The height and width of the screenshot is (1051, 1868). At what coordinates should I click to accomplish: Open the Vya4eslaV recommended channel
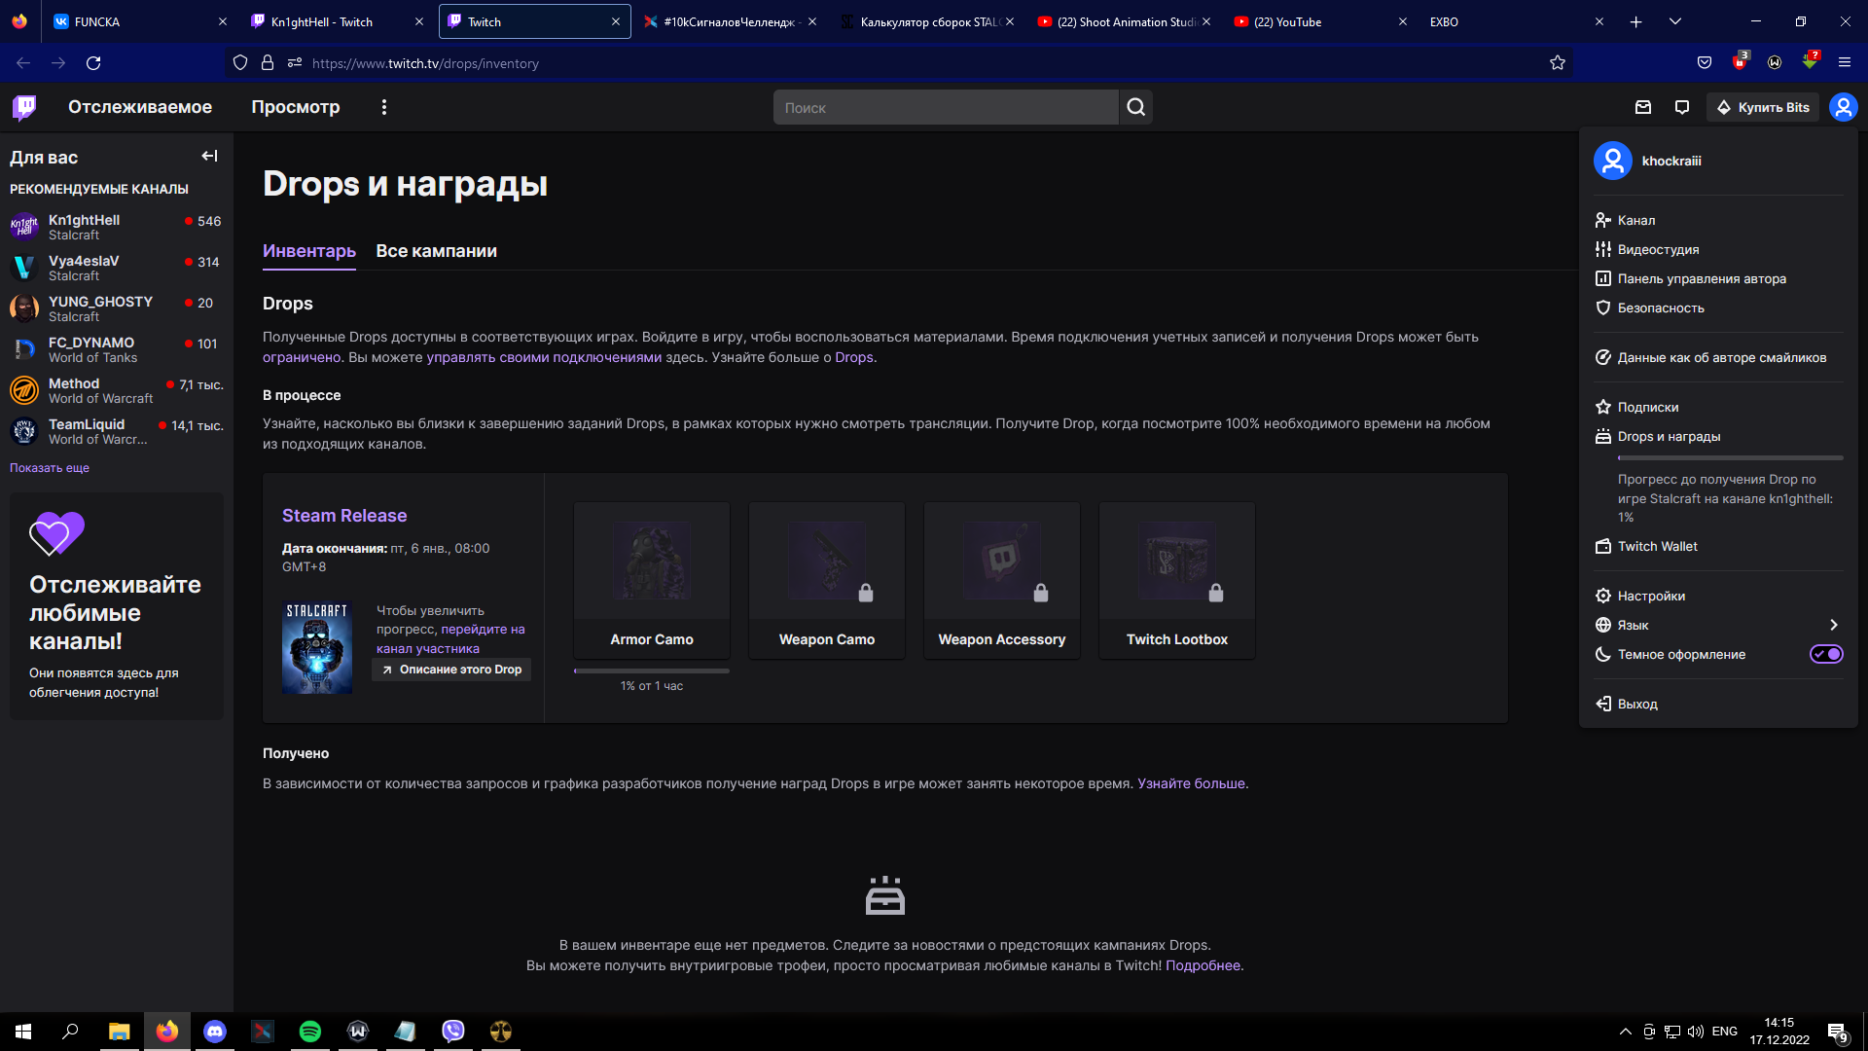117,268
